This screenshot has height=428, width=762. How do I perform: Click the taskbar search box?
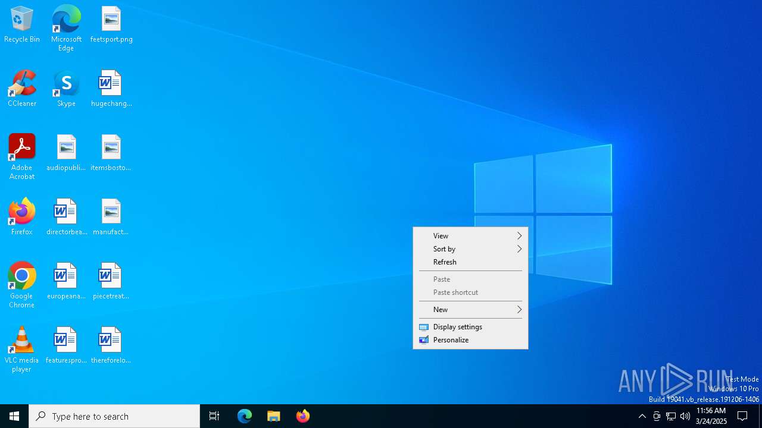pos(114,416)
